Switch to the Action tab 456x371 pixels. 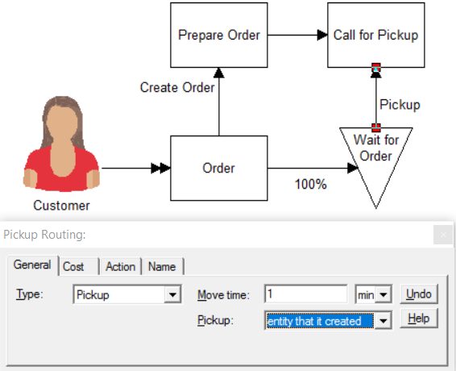[x=120, y=266]
